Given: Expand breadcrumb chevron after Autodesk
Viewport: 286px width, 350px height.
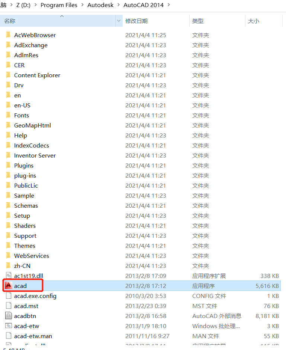Looking at the screenshot, I should click(118, 5).
